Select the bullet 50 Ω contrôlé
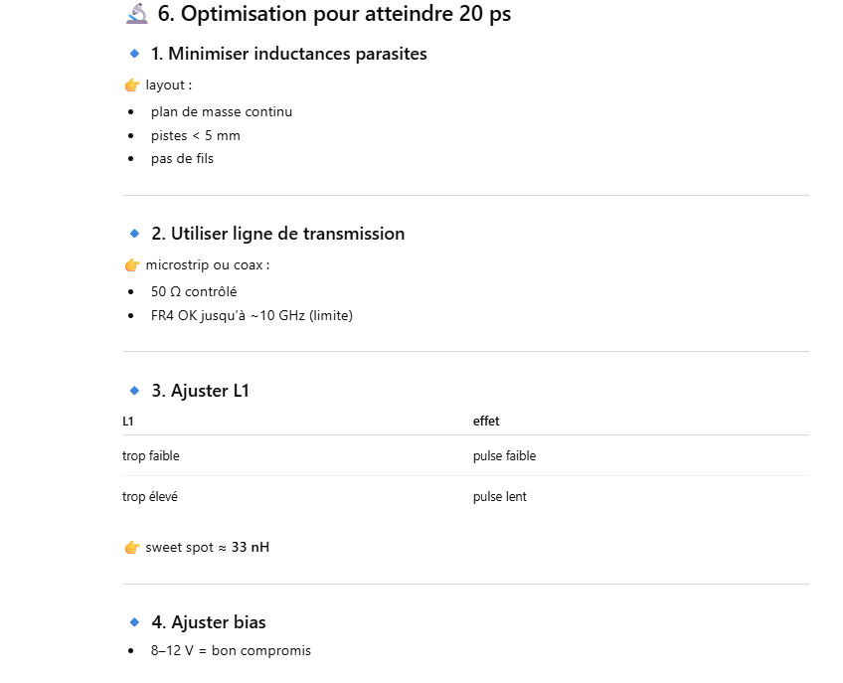 click(x=193, y=292)
